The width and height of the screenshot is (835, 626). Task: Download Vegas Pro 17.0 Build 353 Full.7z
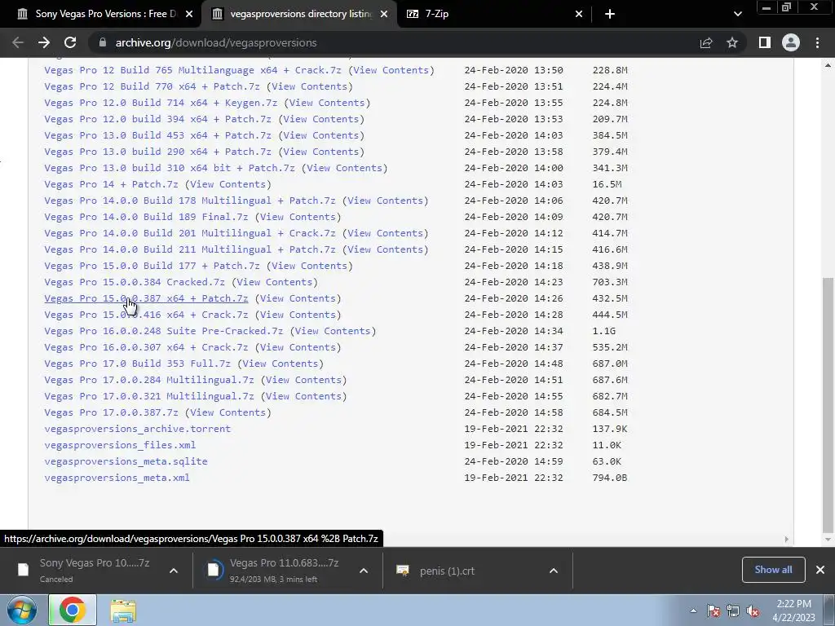[x=137, y=364]
